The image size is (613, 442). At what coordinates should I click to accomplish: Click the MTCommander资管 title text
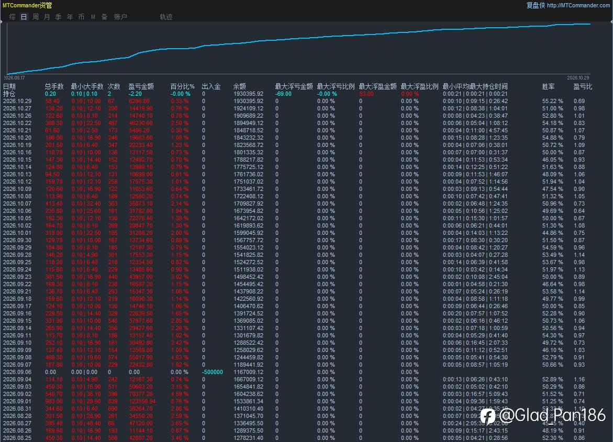click(x=27, y=5)
